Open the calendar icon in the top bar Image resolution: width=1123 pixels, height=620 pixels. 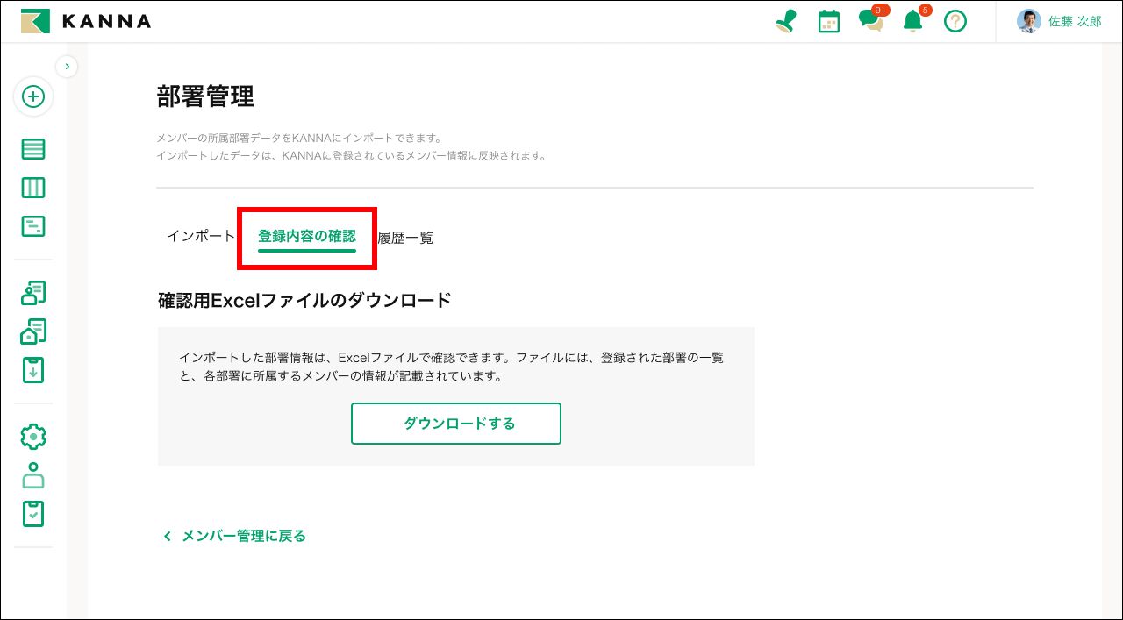tap(828, 21)
